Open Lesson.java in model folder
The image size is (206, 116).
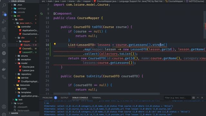[28, 71]
